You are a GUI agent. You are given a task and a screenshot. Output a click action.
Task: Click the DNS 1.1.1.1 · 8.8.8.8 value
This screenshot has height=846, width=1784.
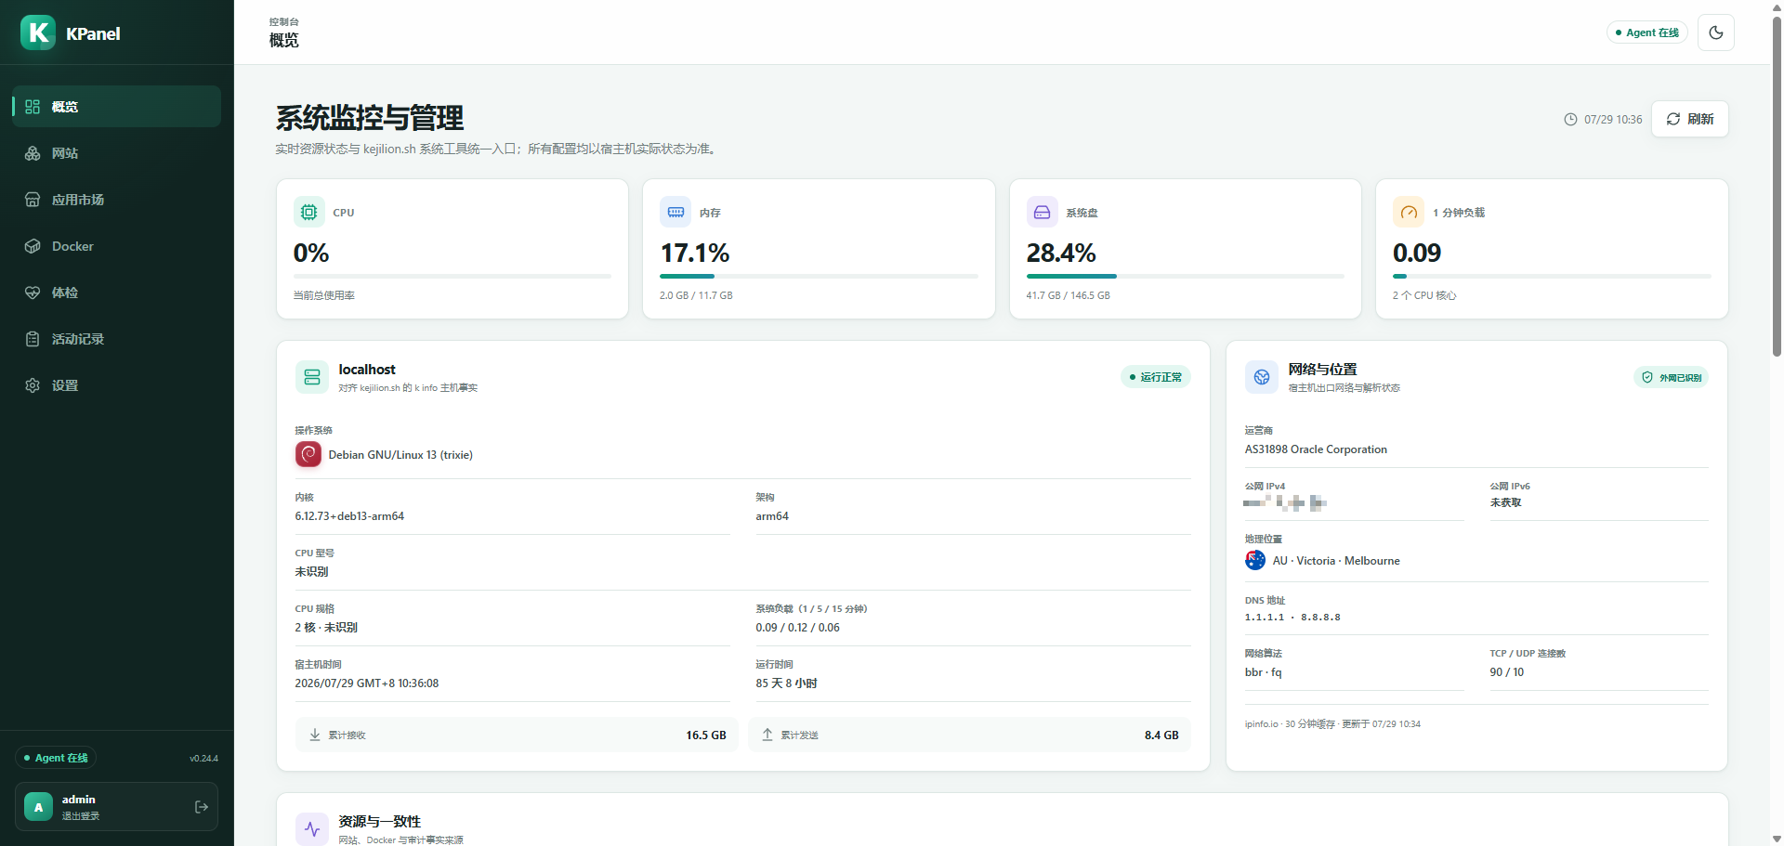pyautogui.click(x=1292, y=617)
